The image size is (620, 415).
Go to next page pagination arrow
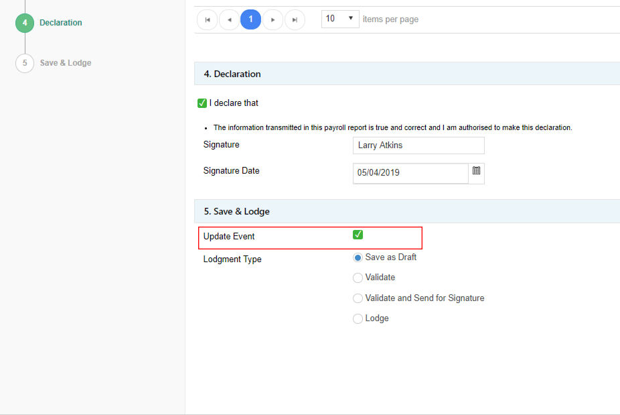click(x=273, y=19)
